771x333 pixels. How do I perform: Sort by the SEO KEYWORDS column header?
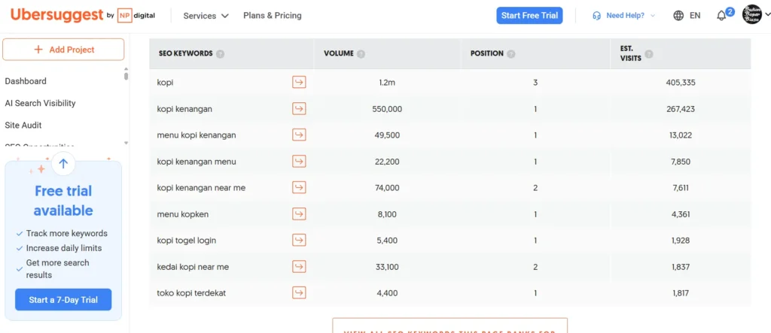pyautogui.click(x=186, y=53)
